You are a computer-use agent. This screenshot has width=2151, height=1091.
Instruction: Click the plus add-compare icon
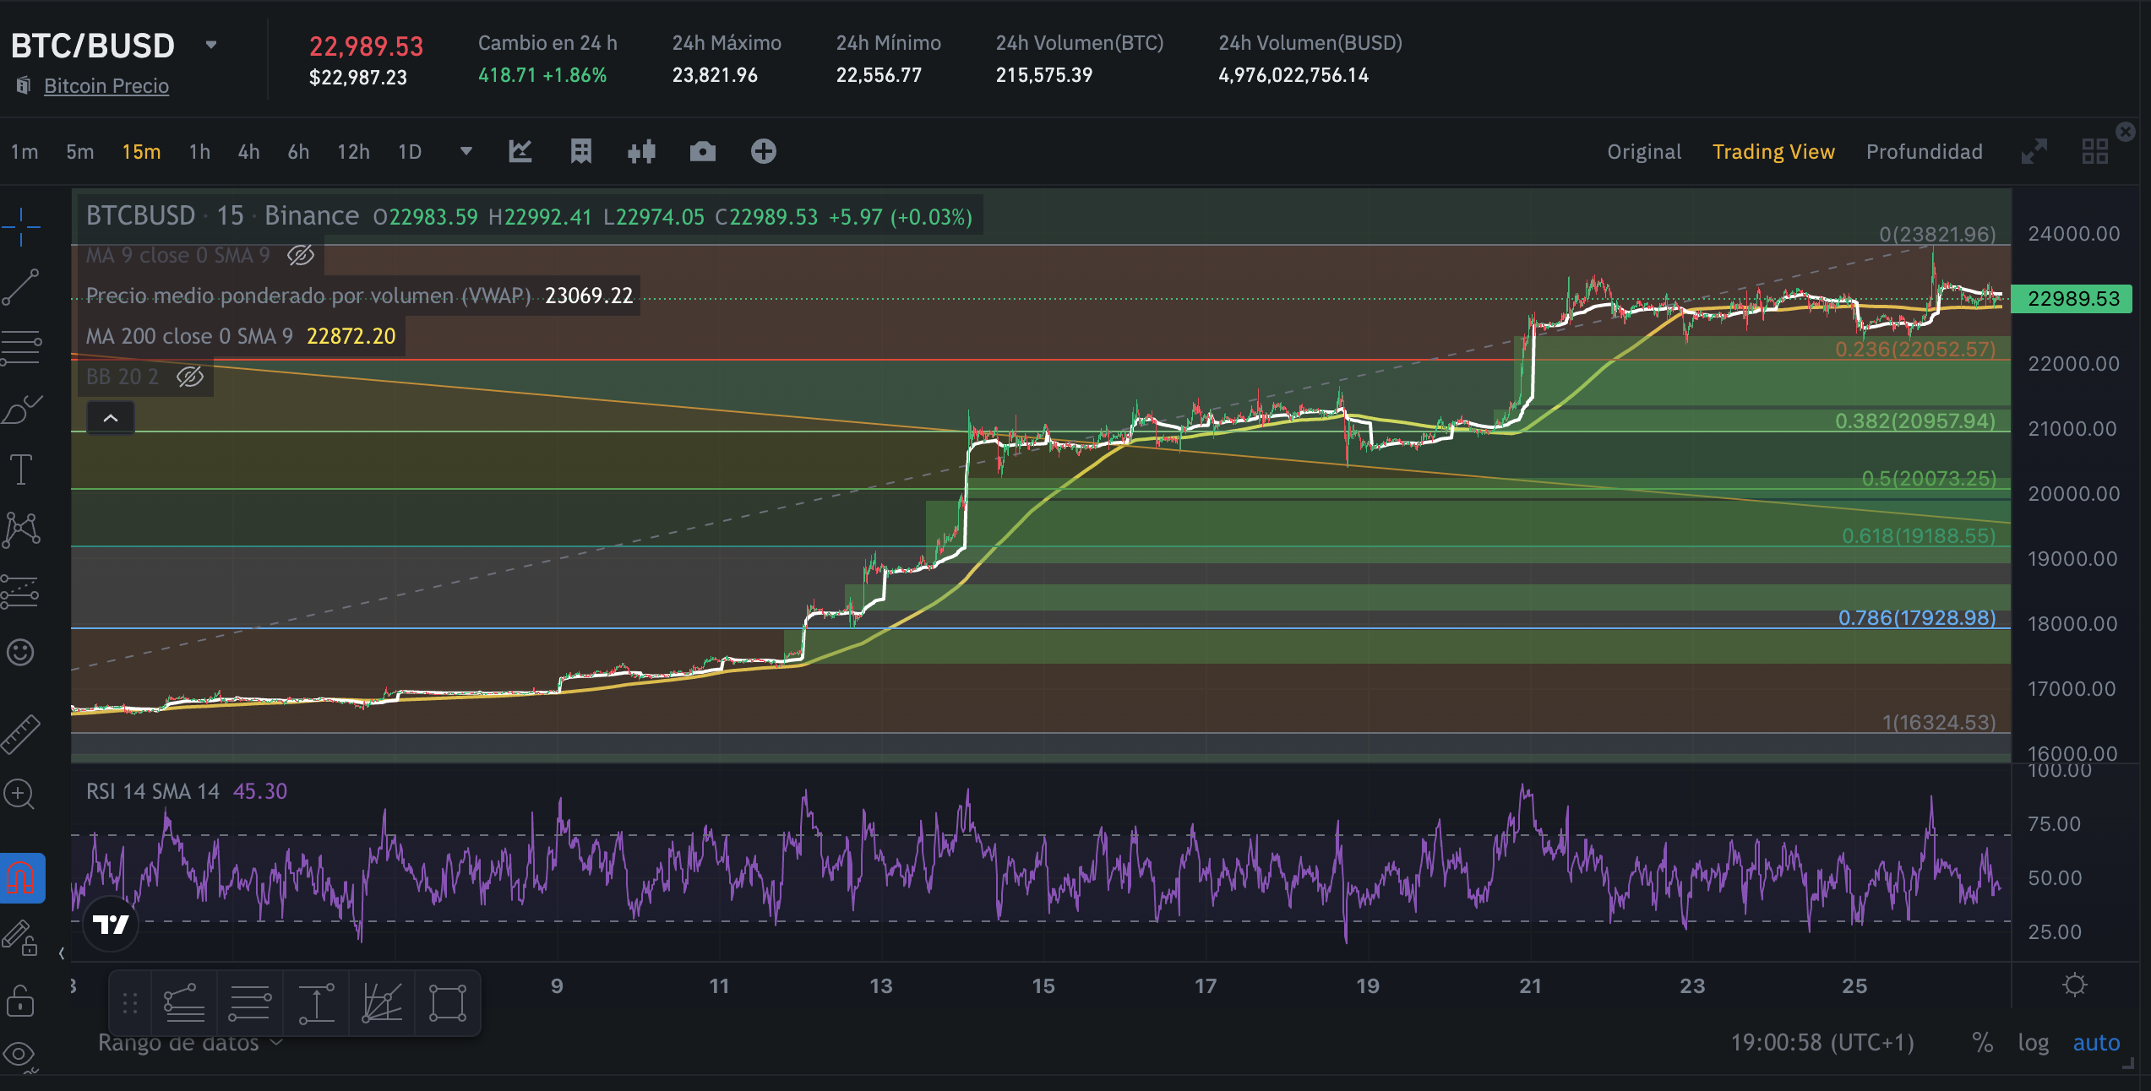pyautogui.click(x=764, y=152)
